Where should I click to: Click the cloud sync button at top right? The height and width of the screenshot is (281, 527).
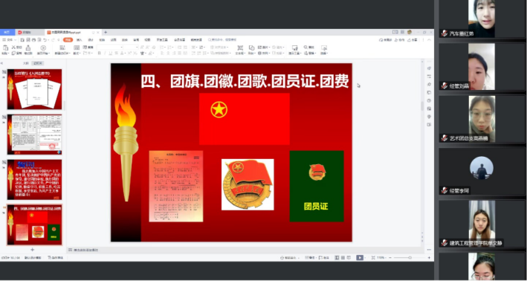pos(386,39)
